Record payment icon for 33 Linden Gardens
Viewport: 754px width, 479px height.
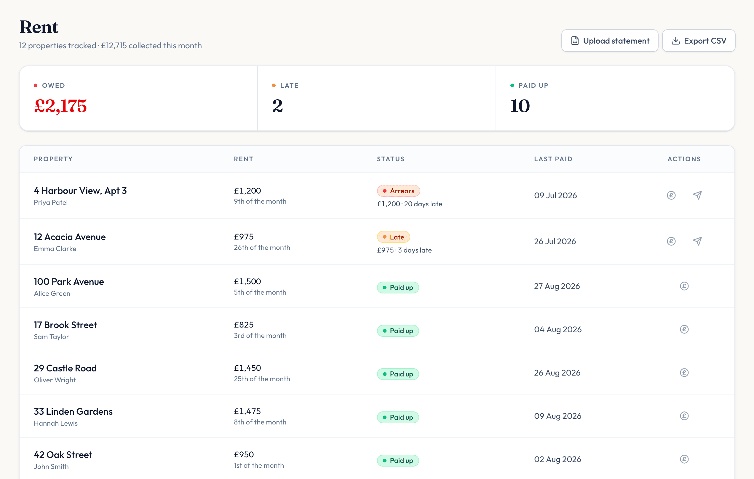click(x=684, y=416)
